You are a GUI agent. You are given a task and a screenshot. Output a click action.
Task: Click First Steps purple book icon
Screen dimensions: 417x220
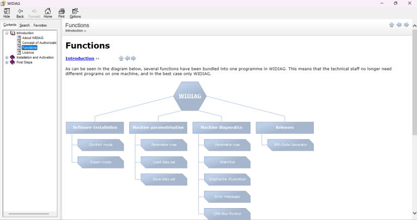pyautogui.click(x=12, y=62)
